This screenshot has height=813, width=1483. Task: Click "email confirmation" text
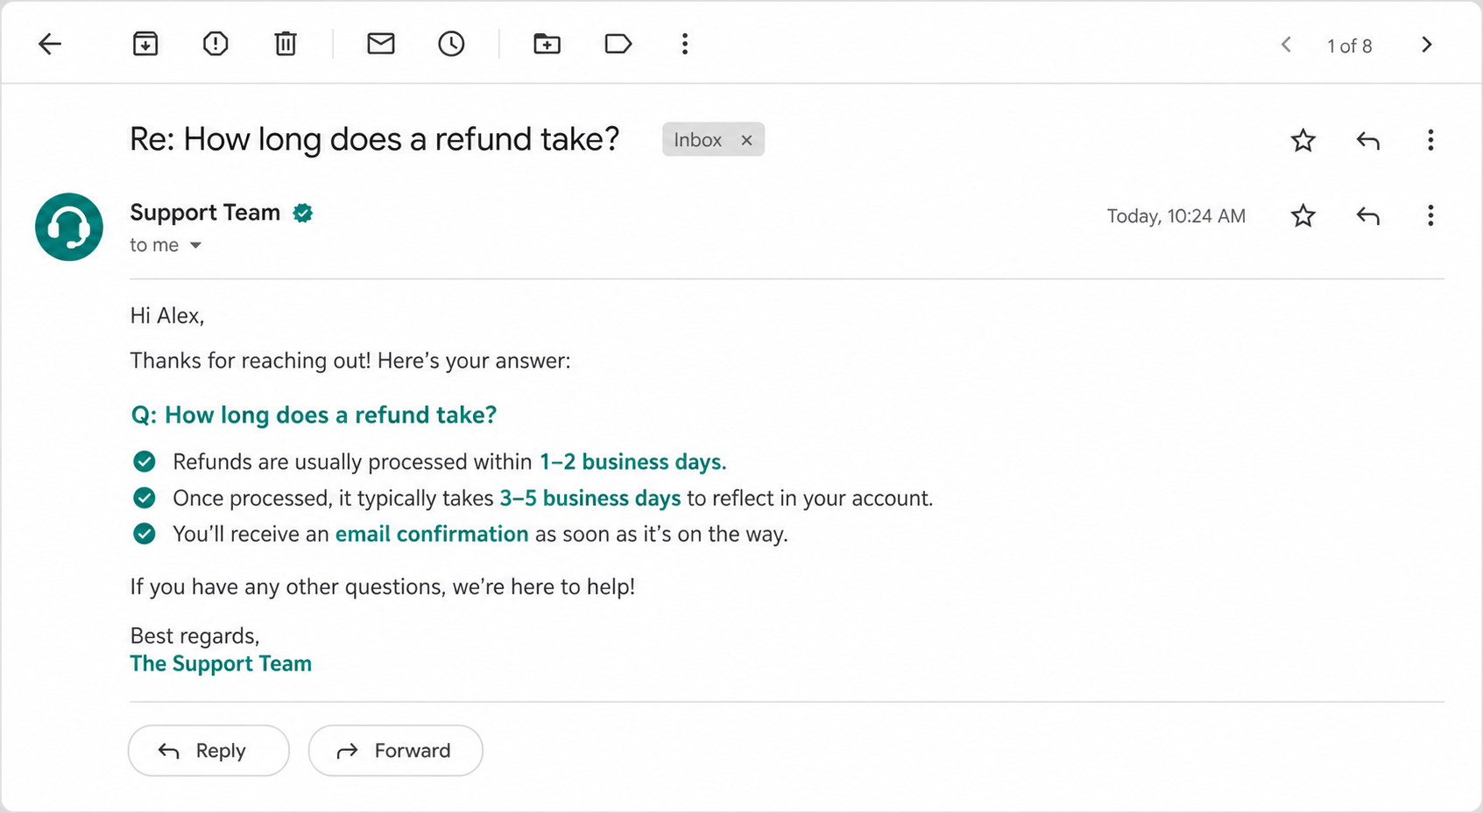point(432,534)
